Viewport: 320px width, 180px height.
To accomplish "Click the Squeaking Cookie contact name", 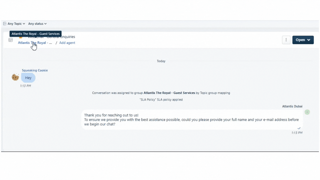I will (35, 70).
